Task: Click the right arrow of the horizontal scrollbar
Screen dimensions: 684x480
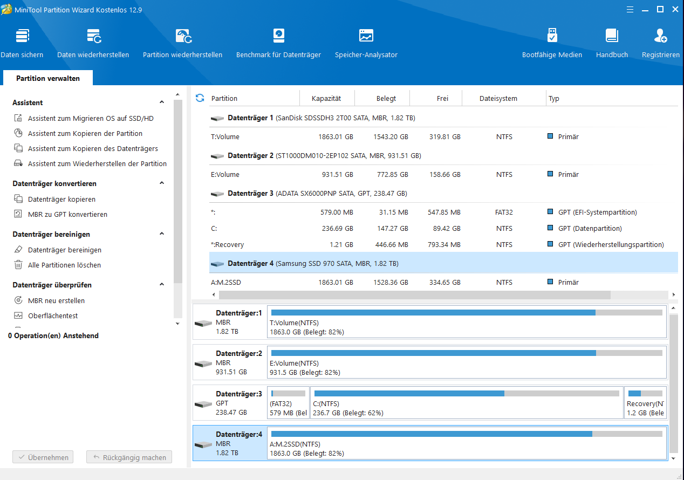Action: 673,295
